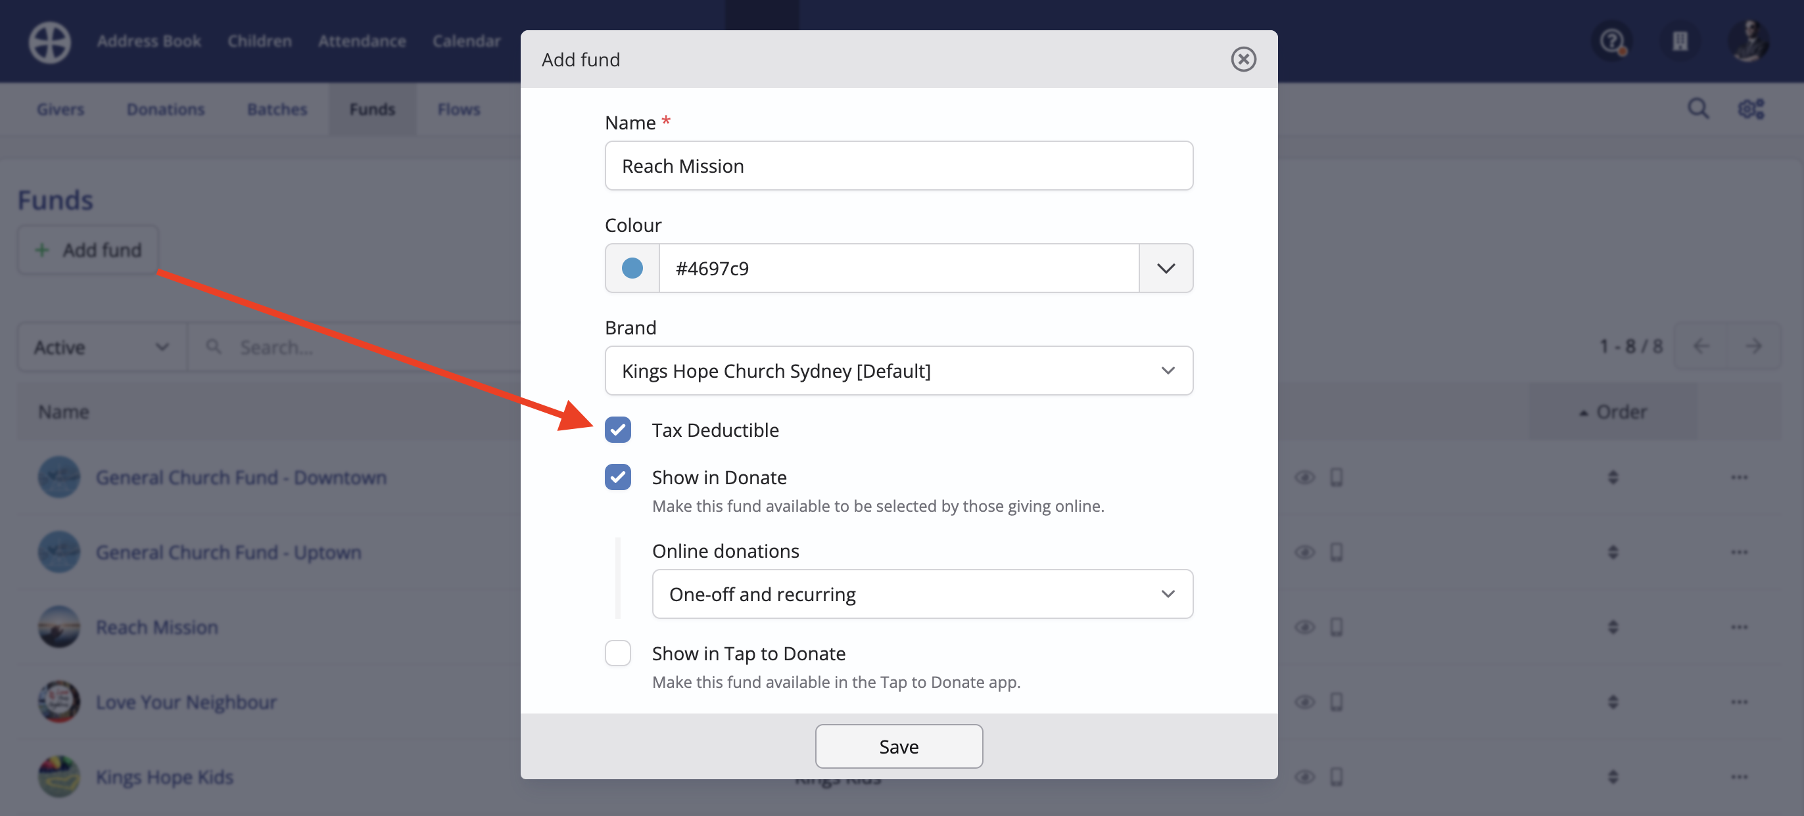Uncheck the Tax Deductible checkbox
Viewport: 1804px width, 816px height.
618,430
